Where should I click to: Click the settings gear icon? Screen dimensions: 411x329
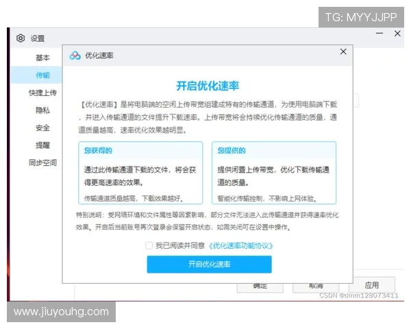pos(21,38)
